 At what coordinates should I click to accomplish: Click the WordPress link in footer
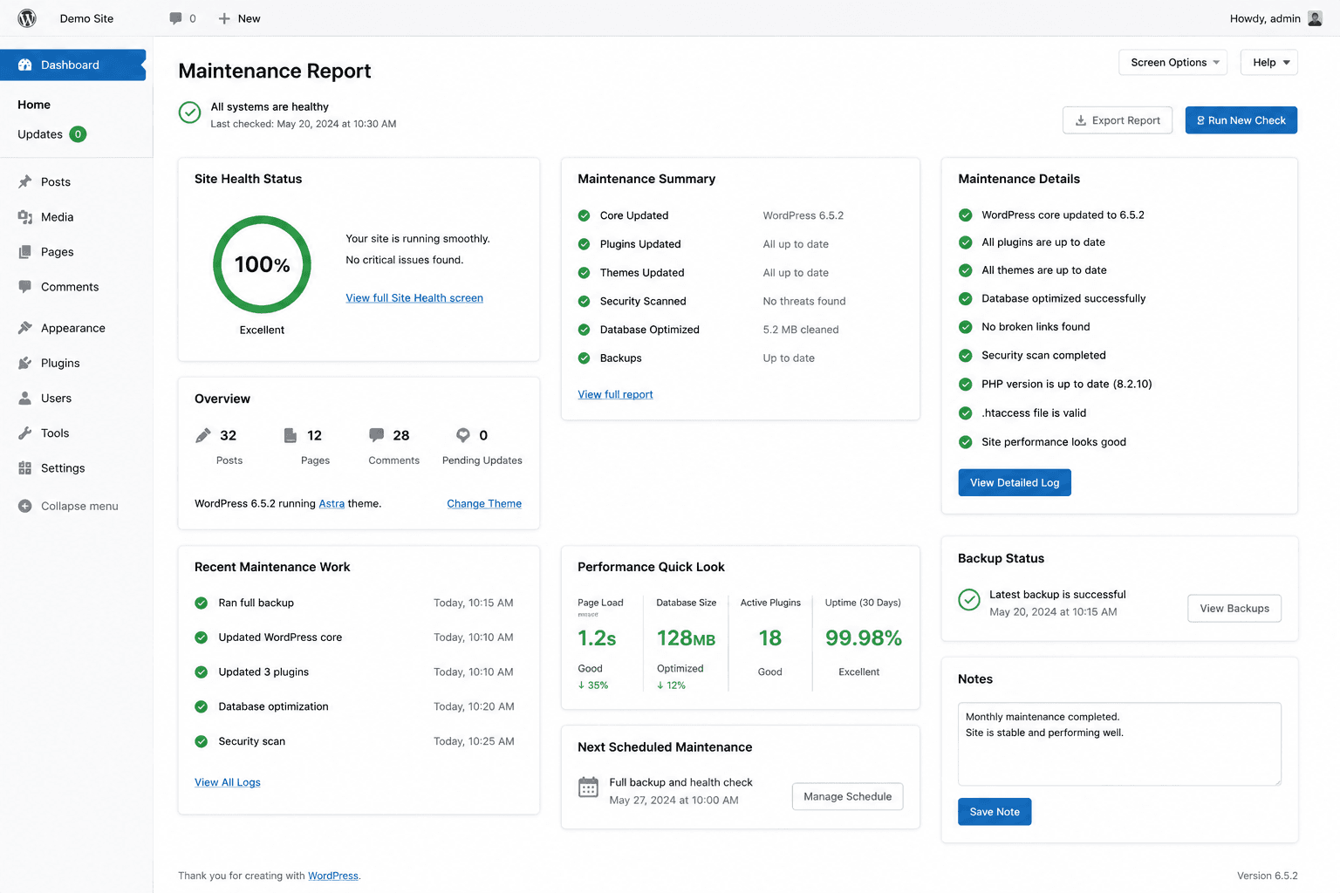point(333,876)
